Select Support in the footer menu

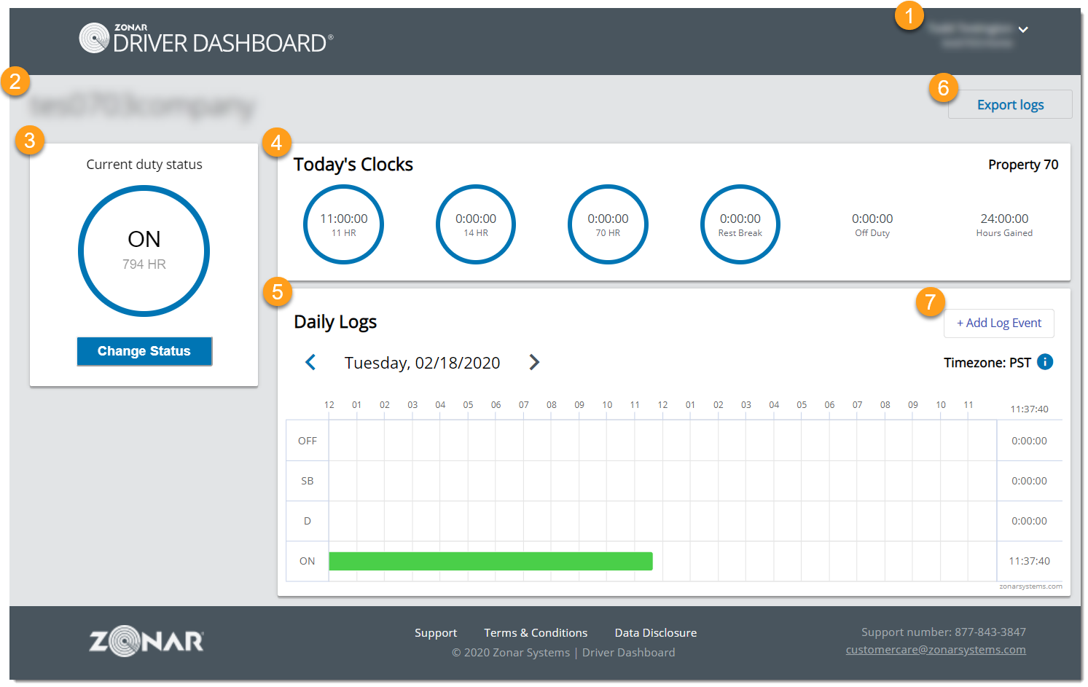click(x=435, y=632)
